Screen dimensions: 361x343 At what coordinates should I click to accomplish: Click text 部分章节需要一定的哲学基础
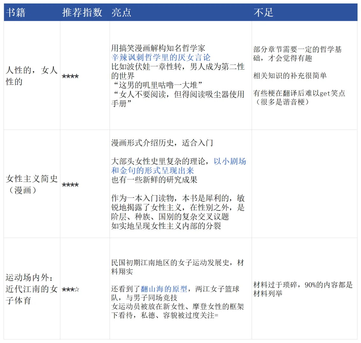tap(297, 54)
